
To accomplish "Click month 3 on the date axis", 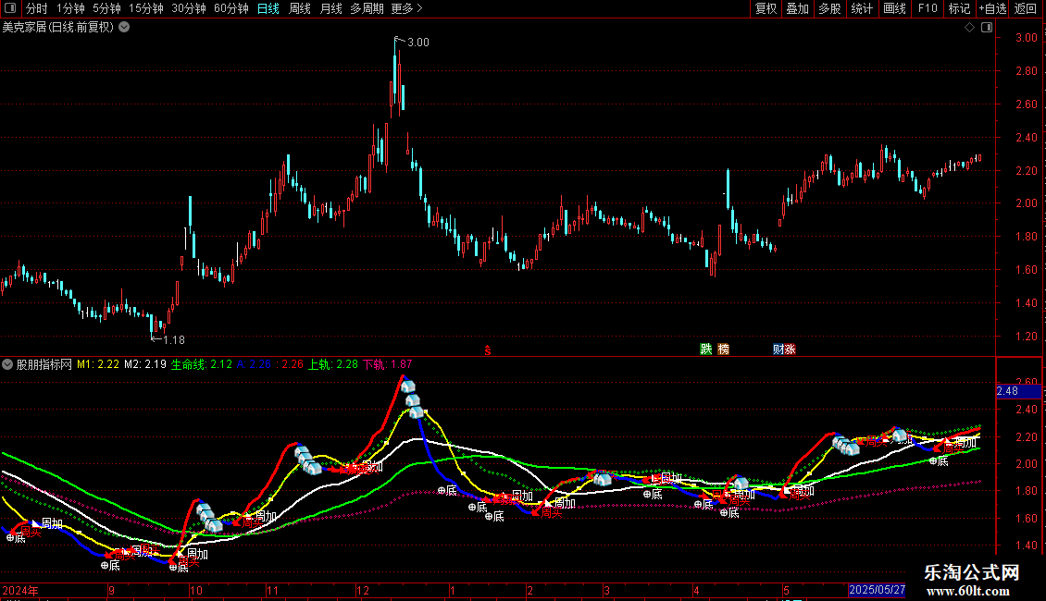I will [606, 590].
